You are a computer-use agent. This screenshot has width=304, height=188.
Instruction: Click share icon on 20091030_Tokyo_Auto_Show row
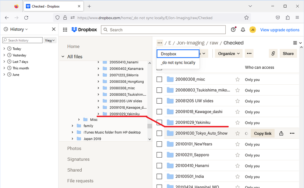tap(281, 133)
